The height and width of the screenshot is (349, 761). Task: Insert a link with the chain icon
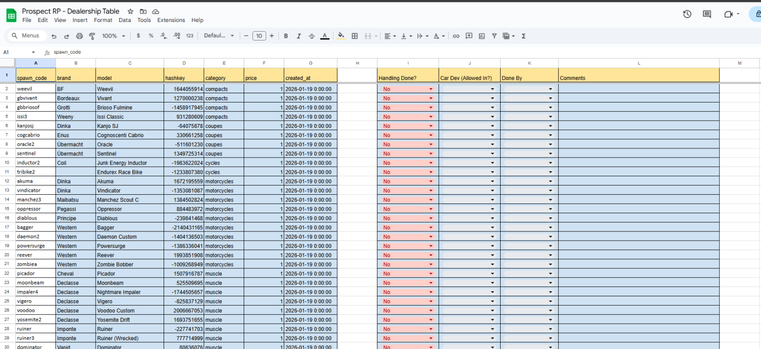tap(456, 36)
